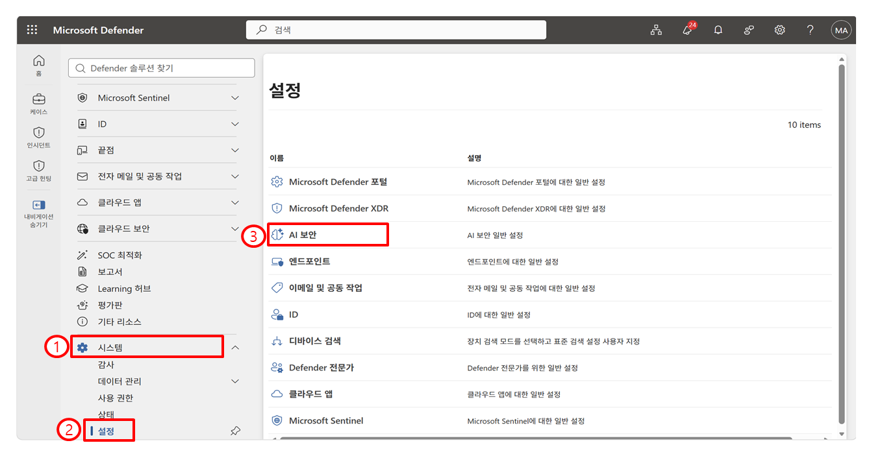Open Microsoft Defender 포털 settings
The height and width of the screenshot is (456, 871).
(338, 182)
